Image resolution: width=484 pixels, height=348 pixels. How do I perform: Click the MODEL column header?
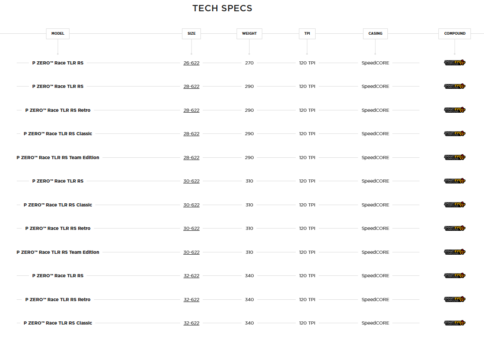tap(58, 34)
